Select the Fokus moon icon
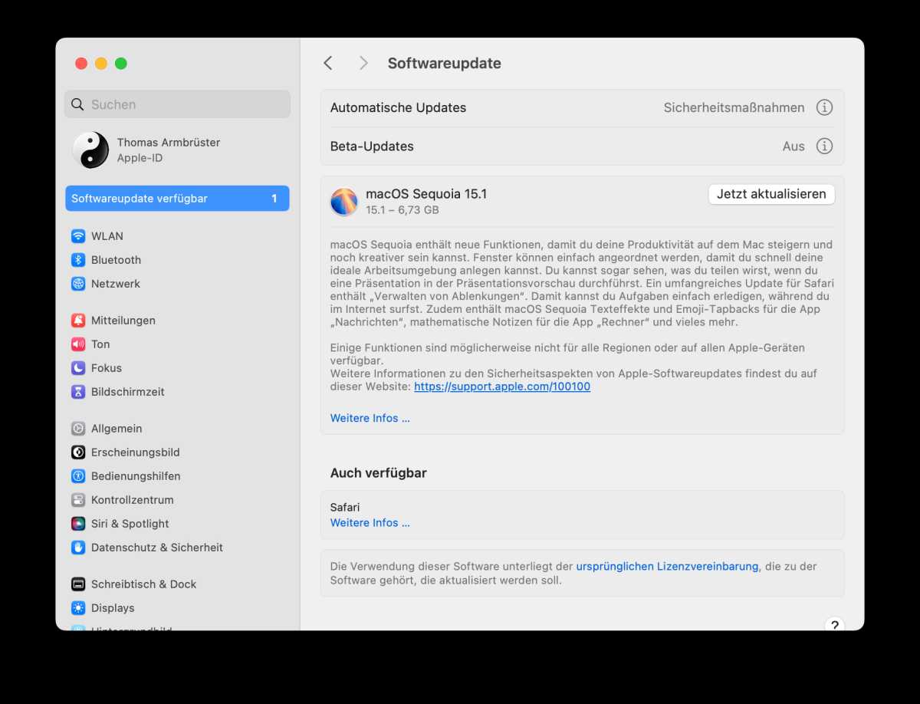Viewport: 920px width, 704px height. [78, 368]
